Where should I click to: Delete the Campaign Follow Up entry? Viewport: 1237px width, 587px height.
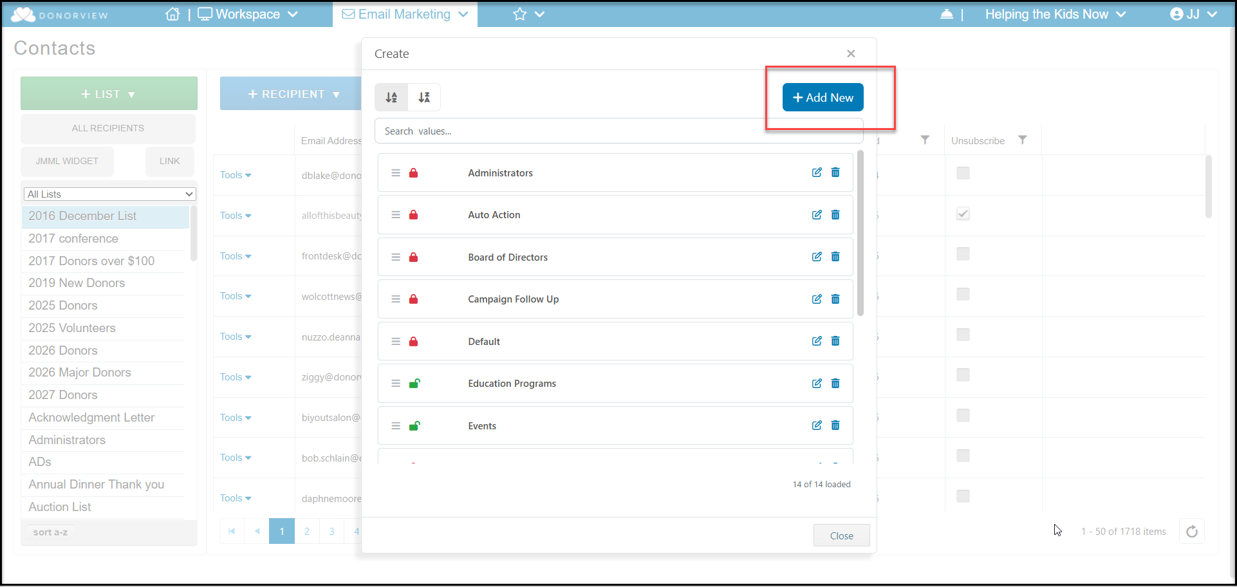tap(835, 299)
